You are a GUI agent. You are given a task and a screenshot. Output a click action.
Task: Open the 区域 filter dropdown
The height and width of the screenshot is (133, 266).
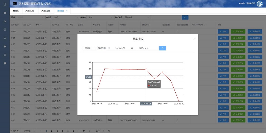pos(31,18)
